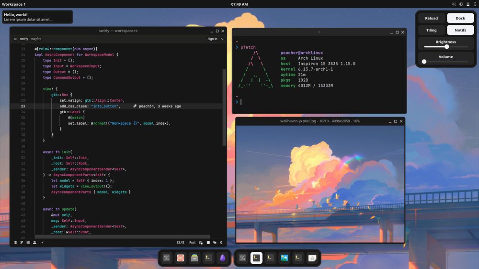Click the "swirly — workspace.rs" window title
The width and height of the screenshot is (479, 269).
pyautogui.click(x=118, y=31)
